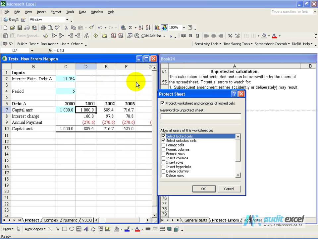Click the COM Add-Ins button
This screenshot has height=239, width=318.
click(153, 36)
